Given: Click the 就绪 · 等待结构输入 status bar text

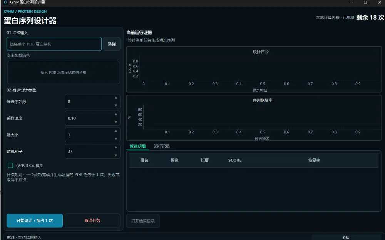Looking at the screenshot, I should pos(24,238).
